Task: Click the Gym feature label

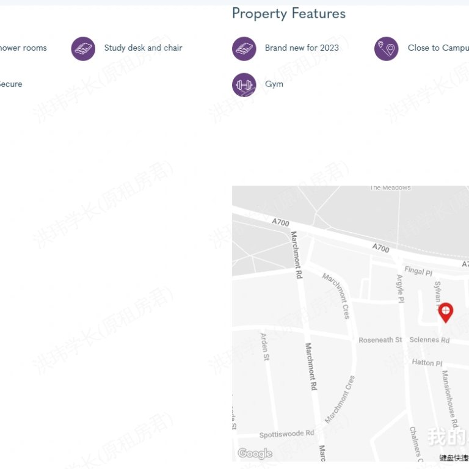Action: coord(274,84)
